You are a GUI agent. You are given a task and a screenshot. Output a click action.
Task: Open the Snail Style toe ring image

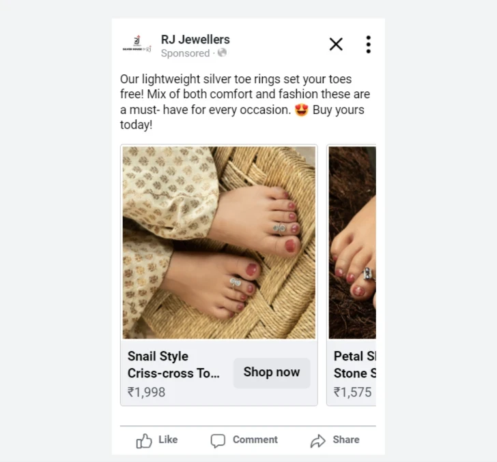[x=219, y=243]
